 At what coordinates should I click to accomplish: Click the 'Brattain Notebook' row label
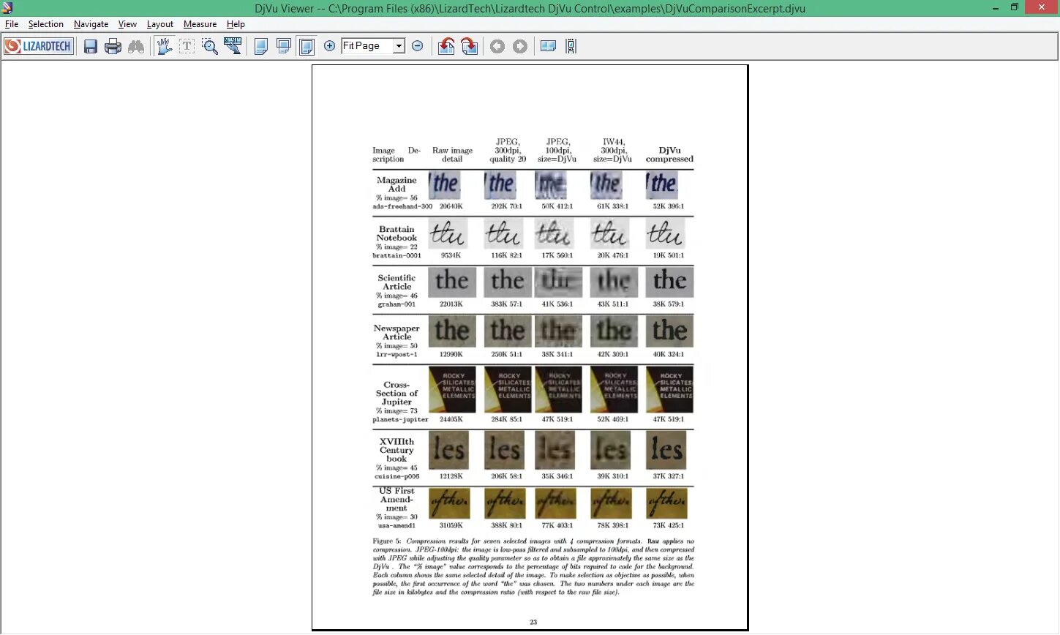click(396, 233)
